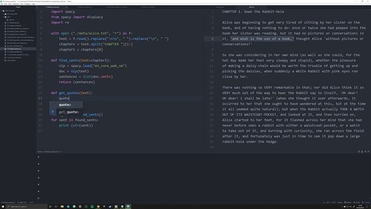Click 'def get_quotes(text):' line

point(72,93)
